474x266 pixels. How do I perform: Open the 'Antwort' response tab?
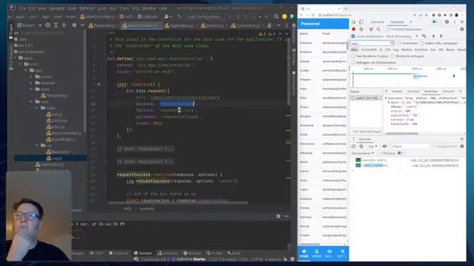coord(448,92)
